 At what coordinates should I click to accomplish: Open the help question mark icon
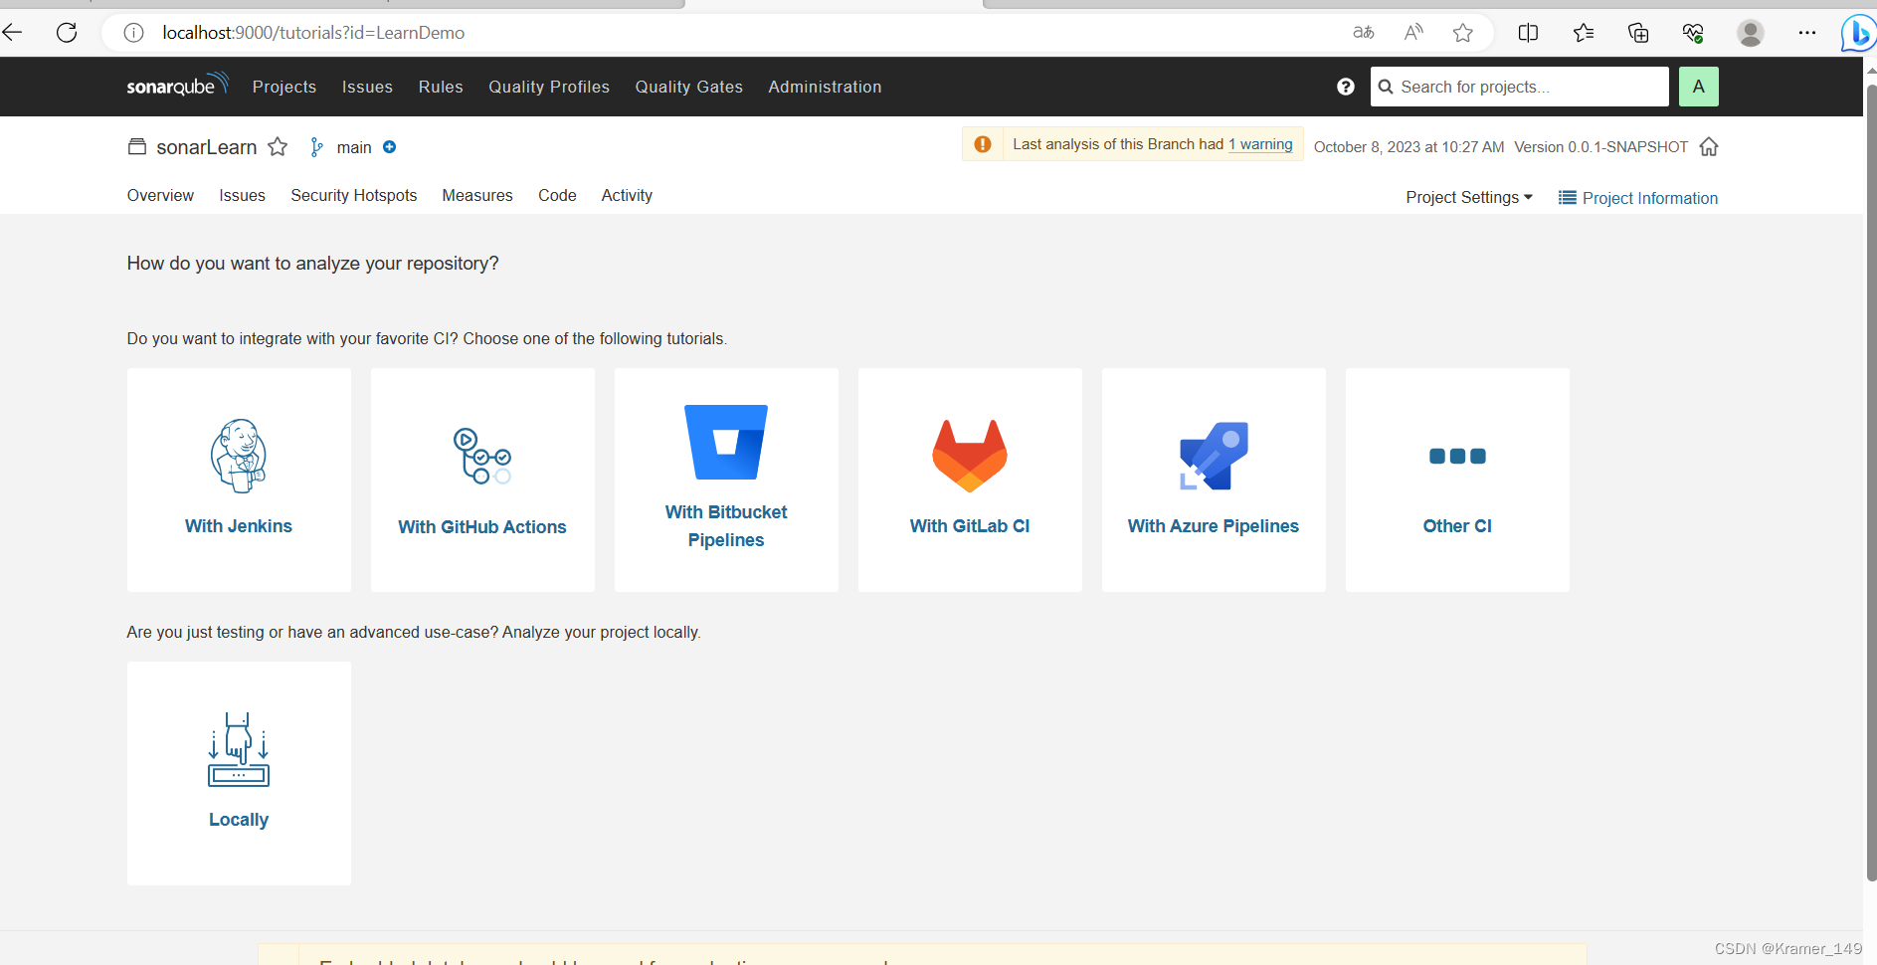[1346, 87]
